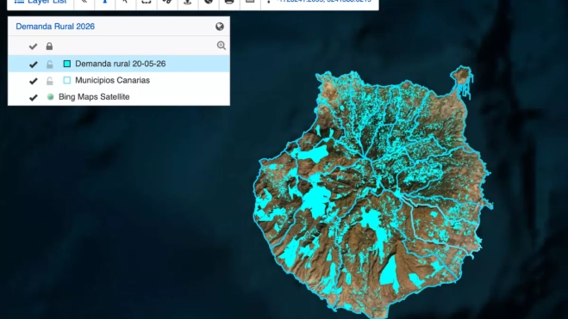Click the unlock icon for Municipios Canarias

(50, 81)
